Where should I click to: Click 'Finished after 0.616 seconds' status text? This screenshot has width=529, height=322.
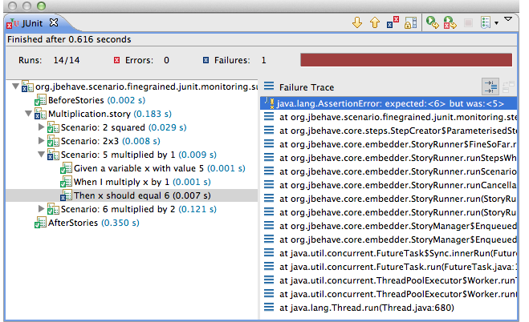click(x=69, y=39)
